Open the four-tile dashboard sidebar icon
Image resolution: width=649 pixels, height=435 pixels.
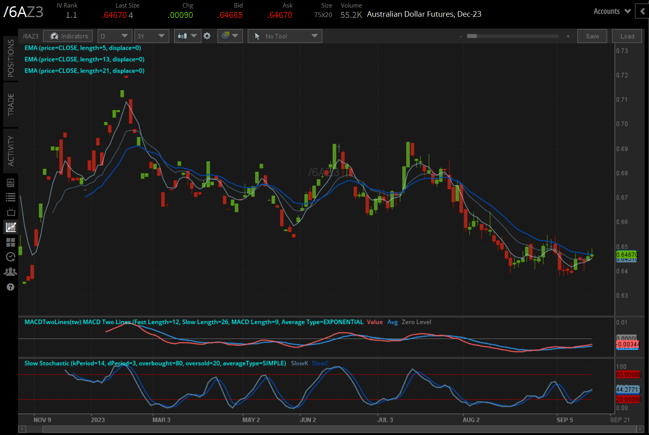click(x=11, y=242)
